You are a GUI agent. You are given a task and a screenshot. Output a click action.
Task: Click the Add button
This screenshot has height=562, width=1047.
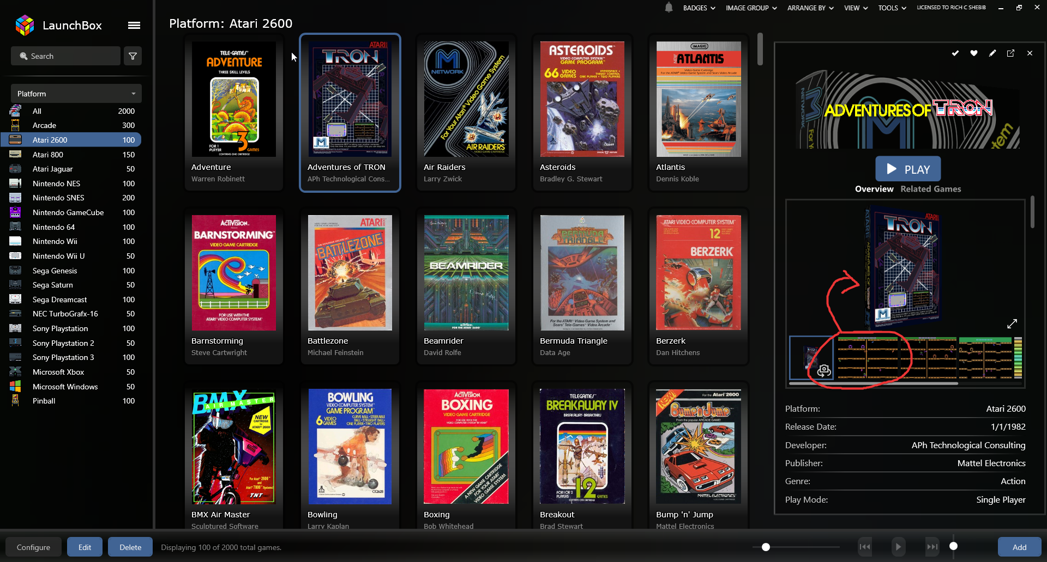coord(1019,547)
